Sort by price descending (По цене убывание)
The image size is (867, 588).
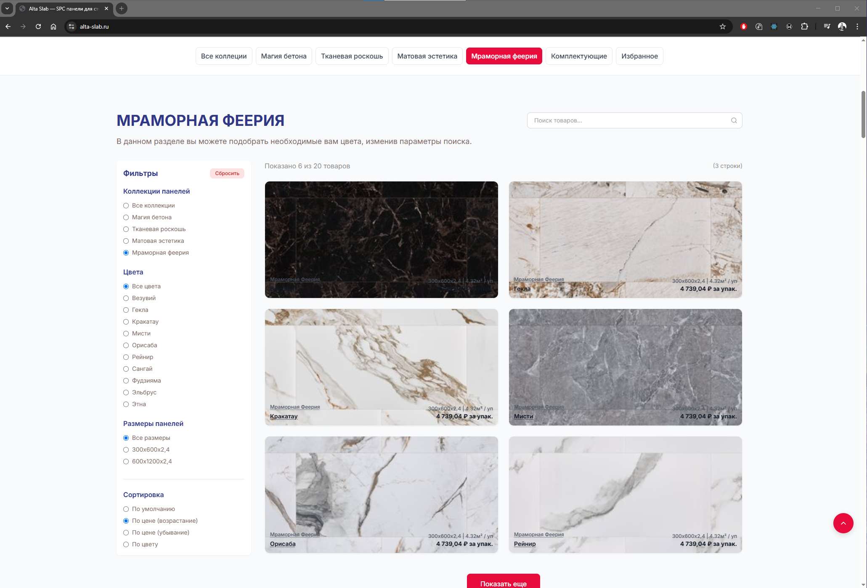coord(126,532)
